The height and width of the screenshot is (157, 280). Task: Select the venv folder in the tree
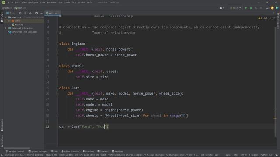(16, 21)
